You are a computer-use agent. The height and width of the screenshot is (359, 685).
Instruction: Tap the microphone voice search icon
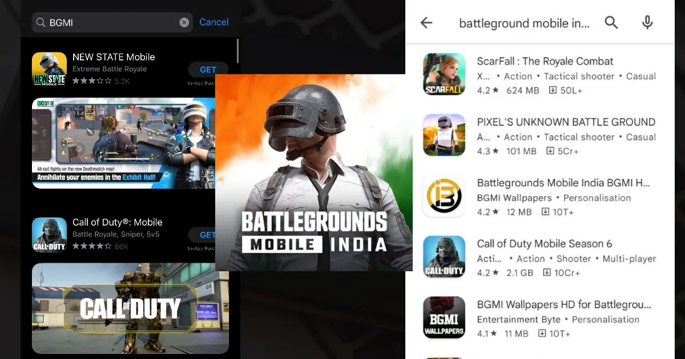647,23
